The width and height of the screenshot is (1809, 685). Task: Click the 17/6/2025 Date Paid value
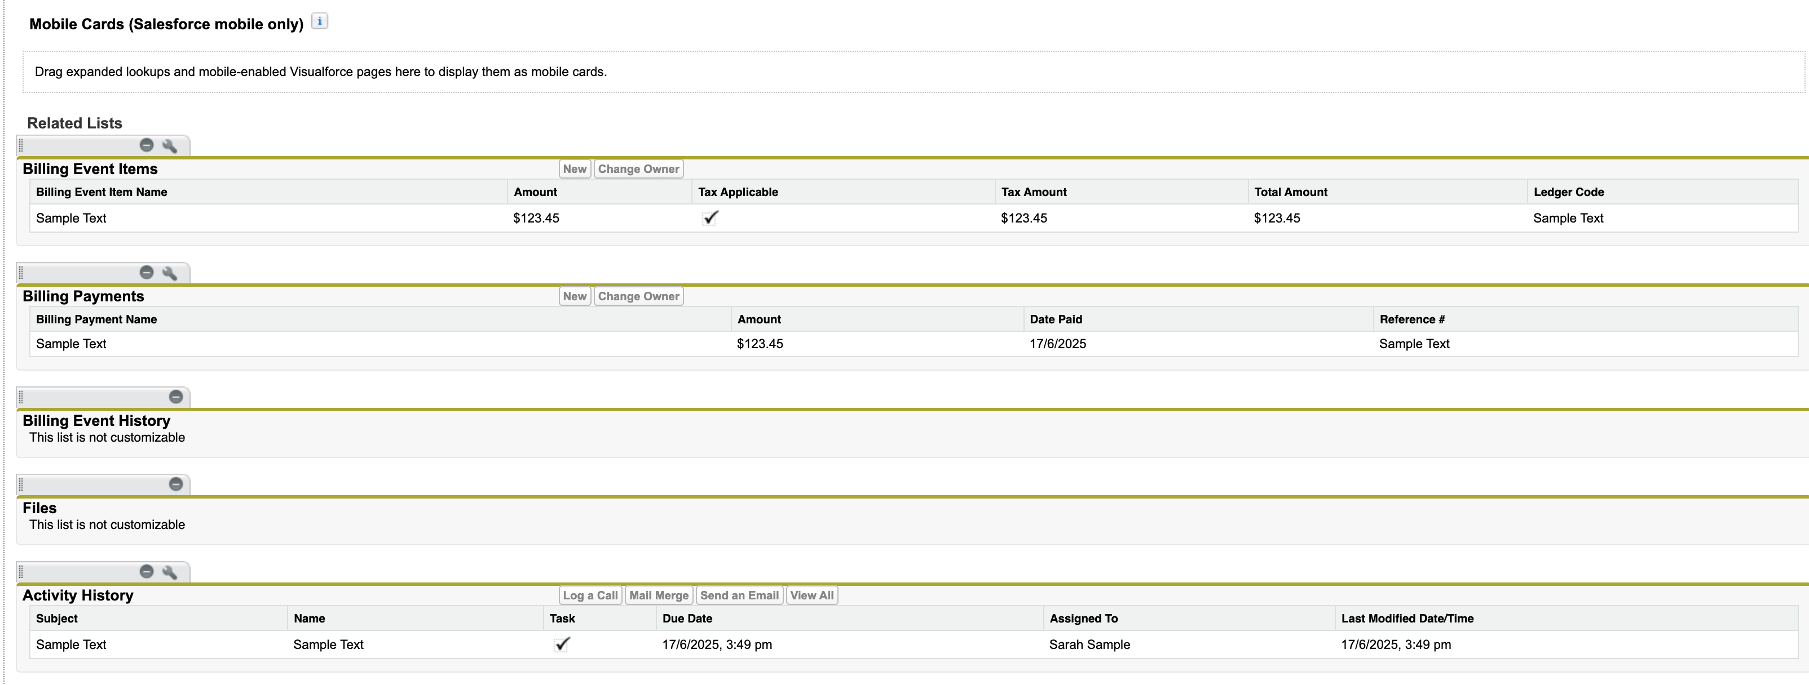[1057, 344]
